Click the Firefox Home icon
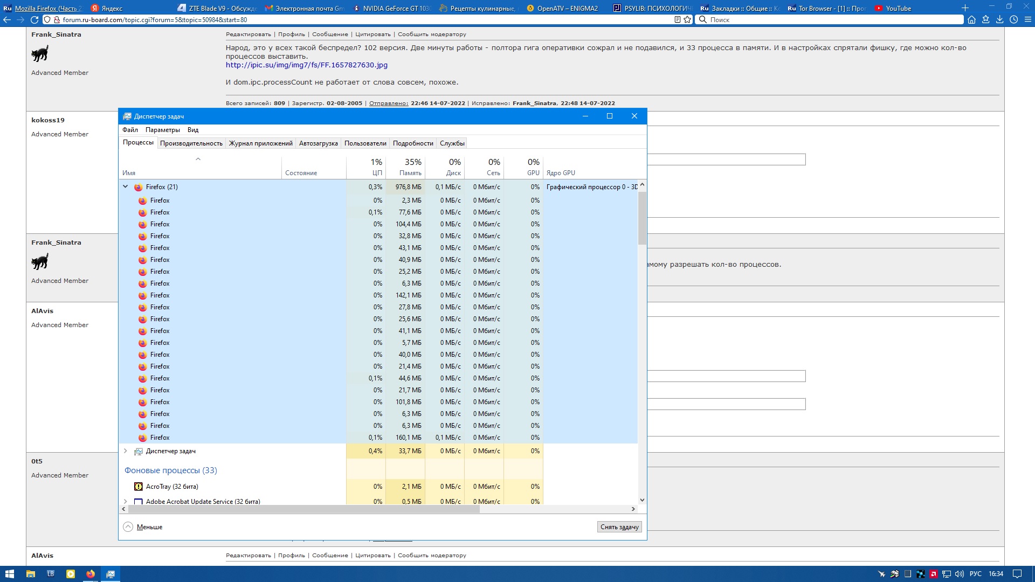The height and width of the screenshot is (582, 1035). [971, 19]
